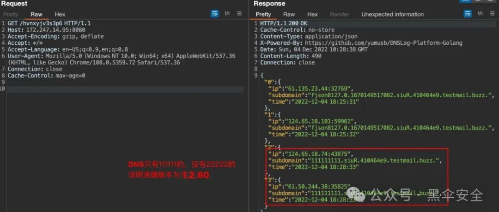
Task: Open the Unexpected information tab
Action: 392,14
